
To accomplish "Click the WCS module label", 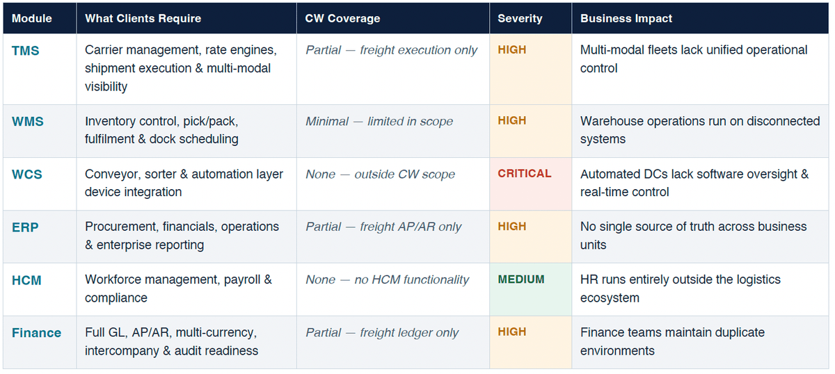I will (27, 174).
